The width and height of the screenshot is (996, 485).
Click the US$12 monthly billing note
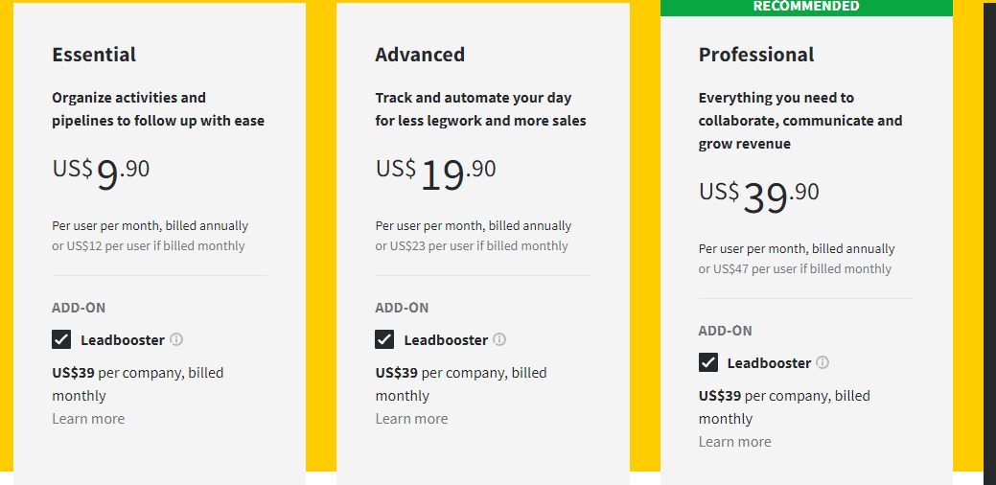pyautogui.click(x=148, y=246)
